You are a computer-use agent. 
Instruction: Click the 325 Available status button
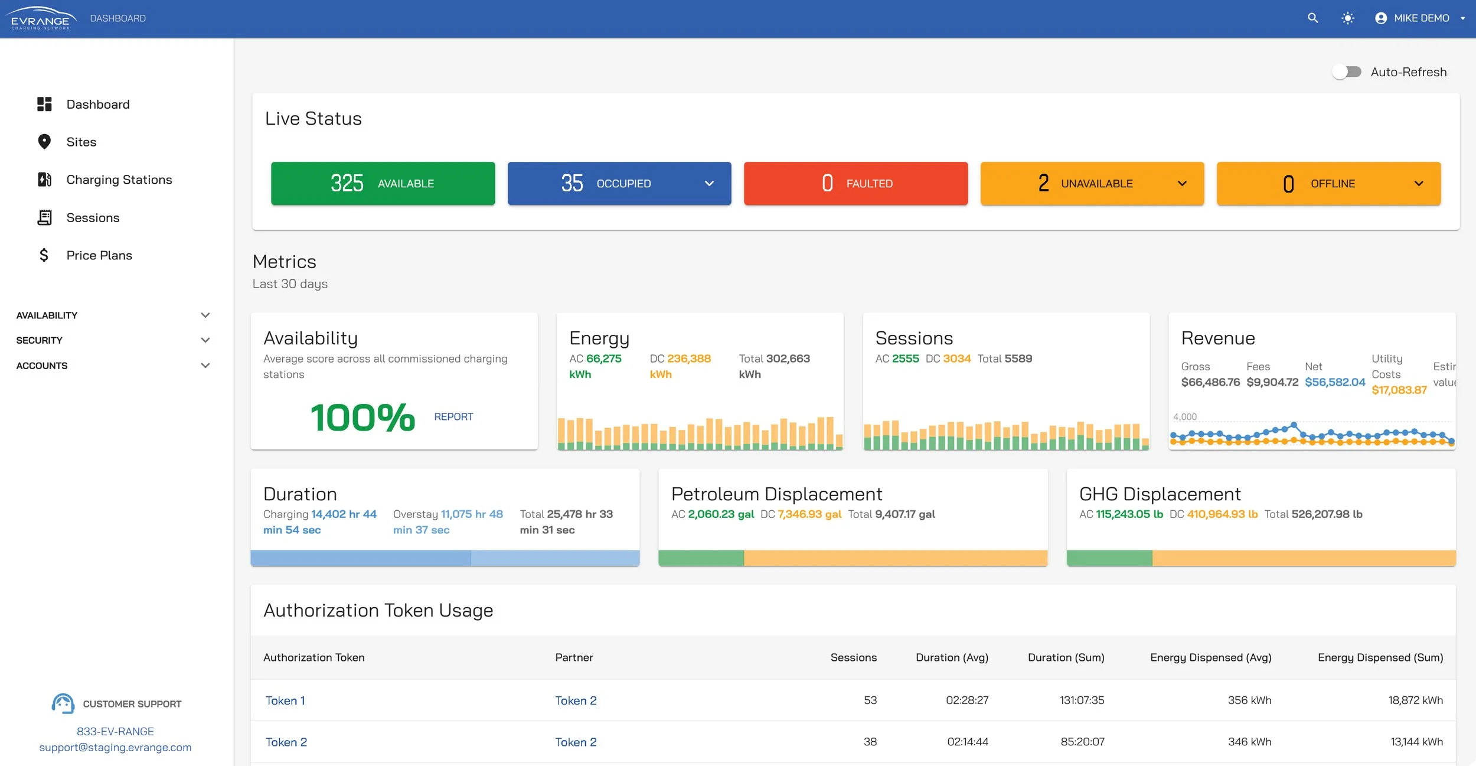point(383,184)
